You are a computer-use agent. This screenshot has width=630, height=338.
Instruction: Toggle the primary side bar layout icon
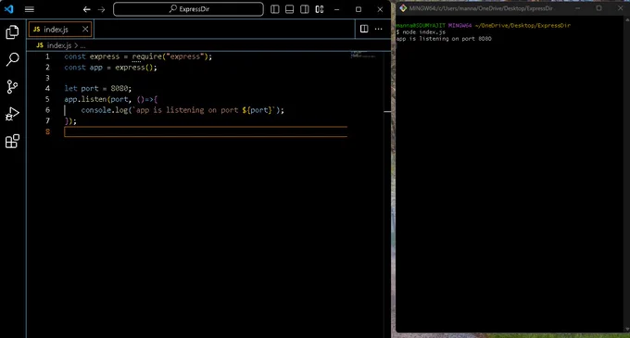275,9
